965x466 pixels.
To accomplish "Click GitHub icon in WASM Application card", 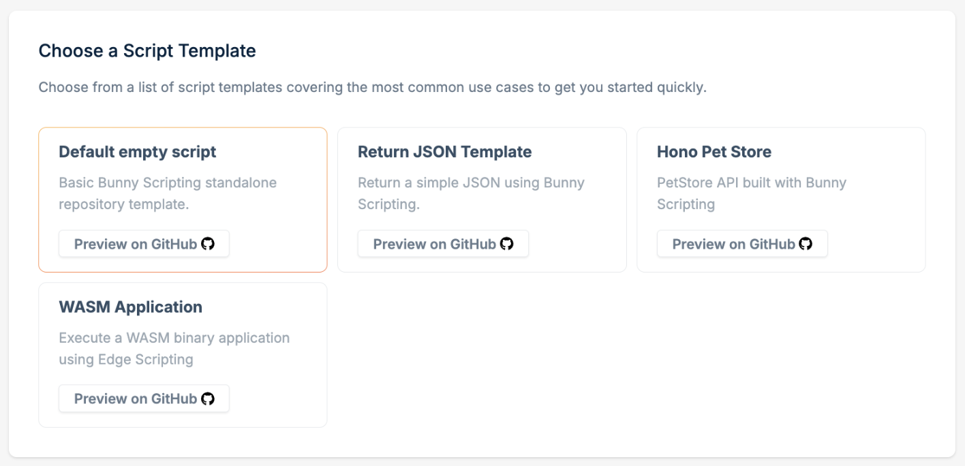I will click(208, 399).
